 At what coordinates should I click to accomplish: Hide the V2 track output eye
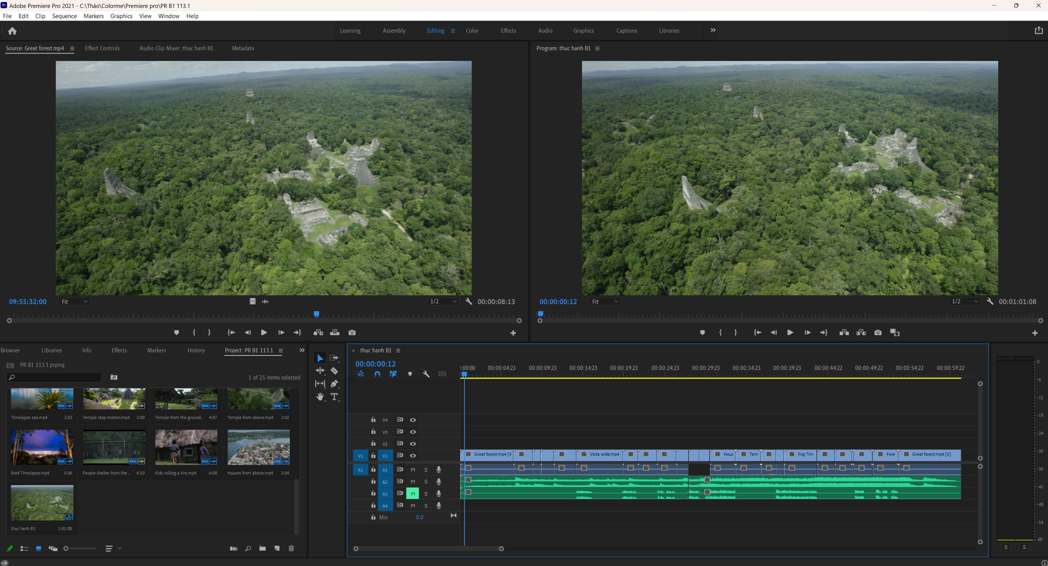click(413, 444)
